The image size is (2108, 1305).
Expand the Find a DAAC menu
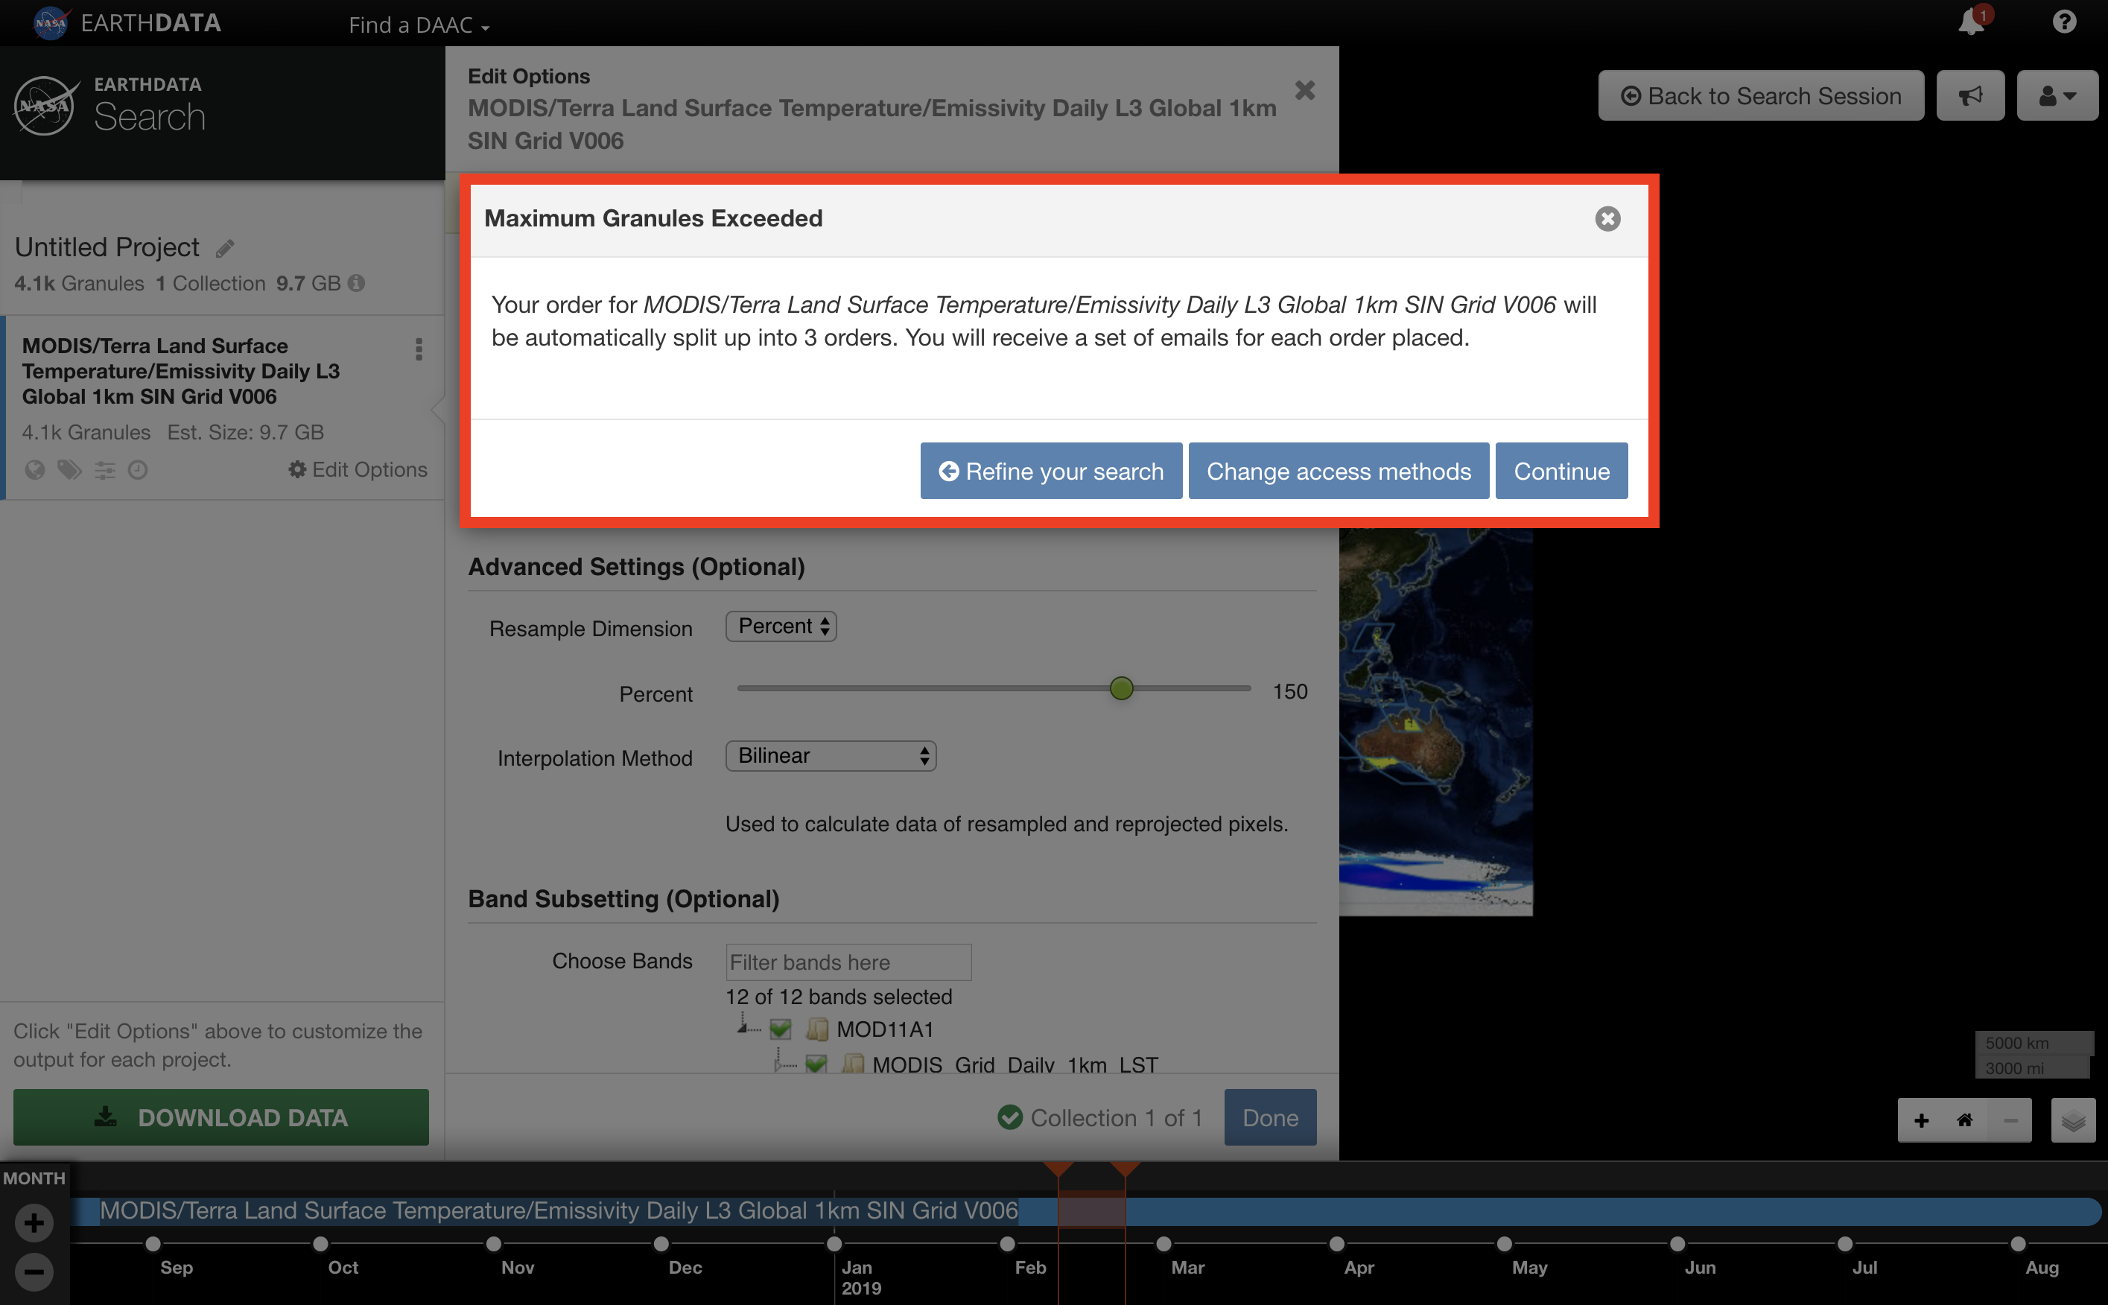[419, 25]
